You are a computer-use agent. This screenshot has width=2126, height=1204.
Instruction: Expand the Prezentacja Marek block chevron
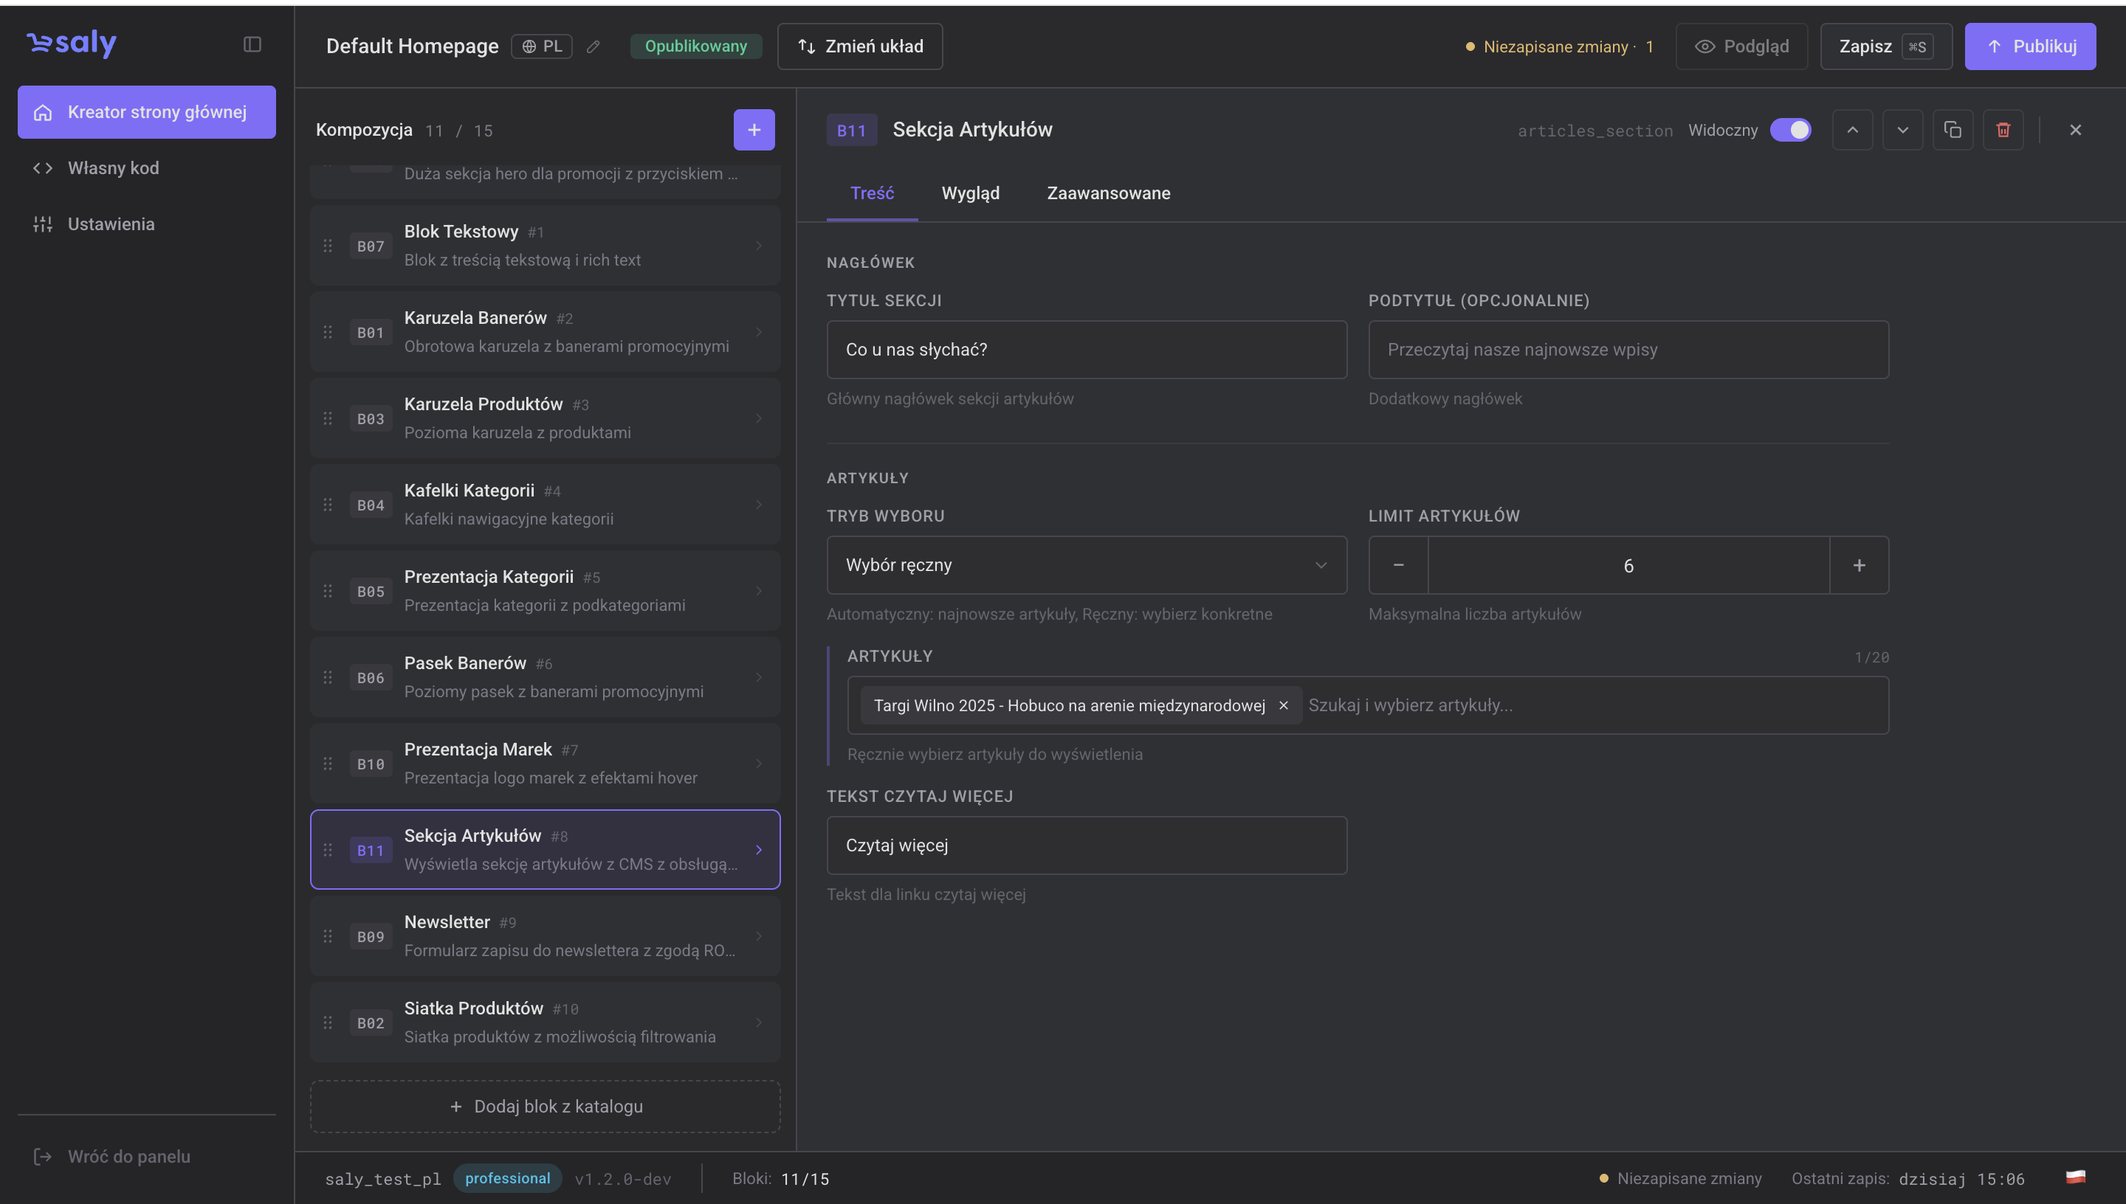759,764
